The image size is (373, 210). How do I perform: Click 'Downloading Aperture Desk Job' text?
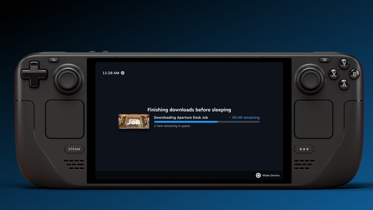(181, 117)
